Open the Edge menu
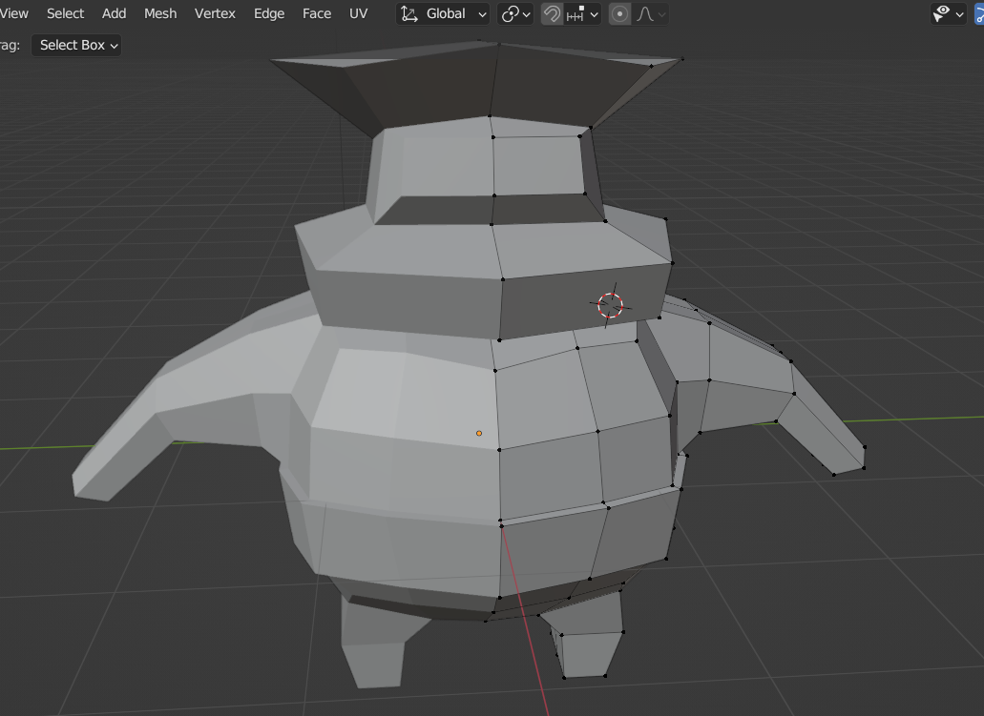 click(x=268, y=13)
